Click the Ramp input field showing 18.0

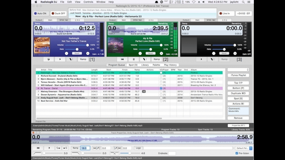(85, 148)
